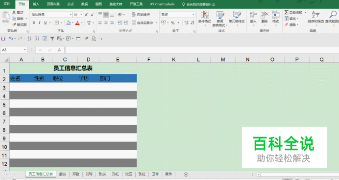Open the number format (常规) dropdown

coord(194,15)
